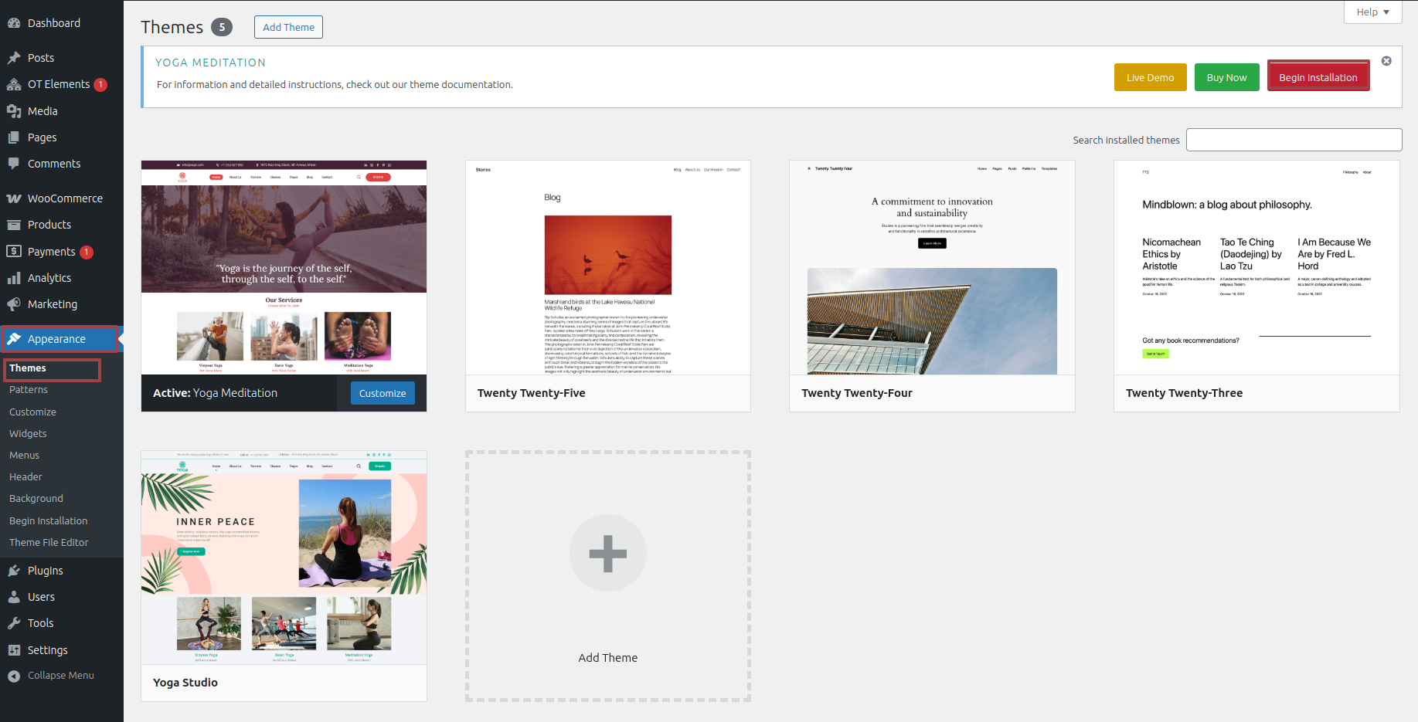
Task: Click the plus icon to add theme
Action: 608,553
